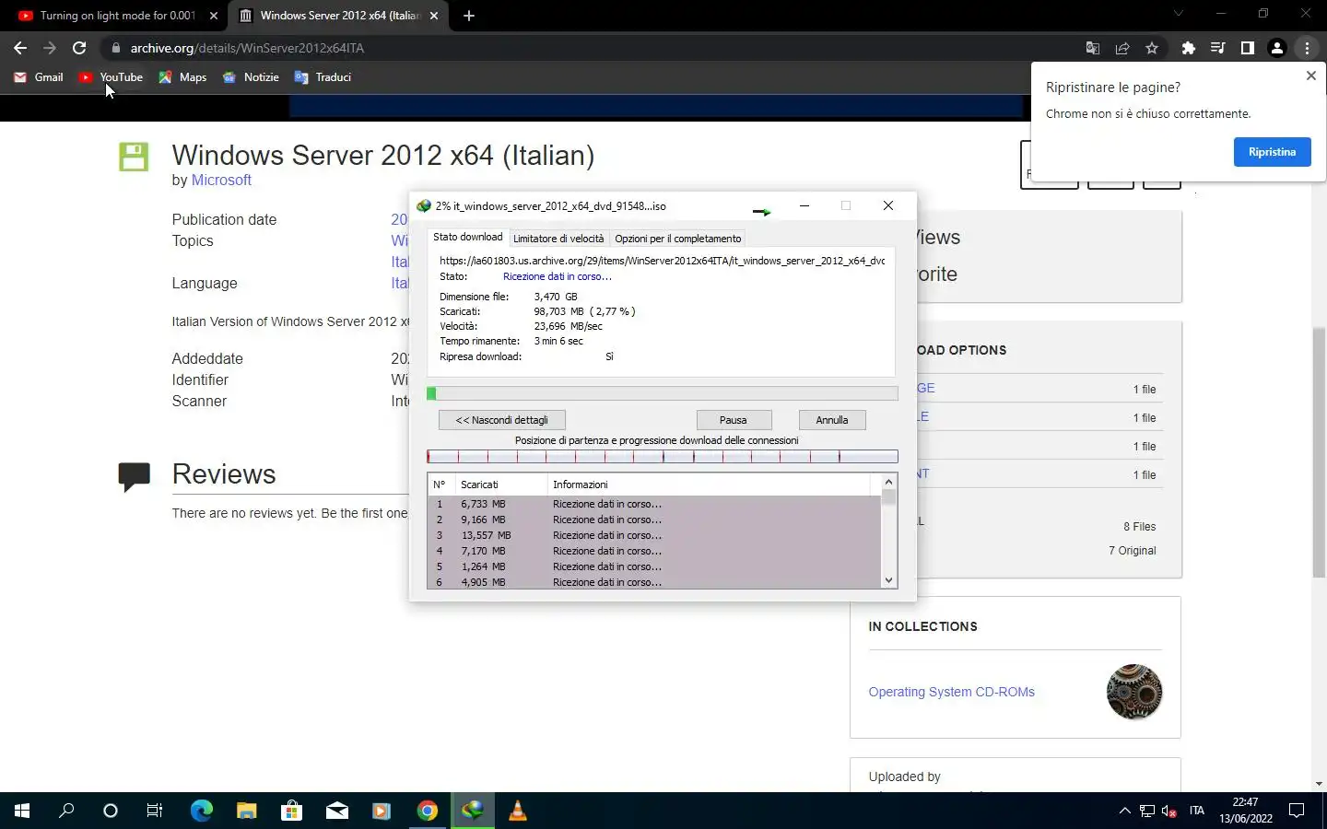The height and width of the screenshot is (829, 1327).
Task: Pause the download with Pausa
Action: point(734,420)
